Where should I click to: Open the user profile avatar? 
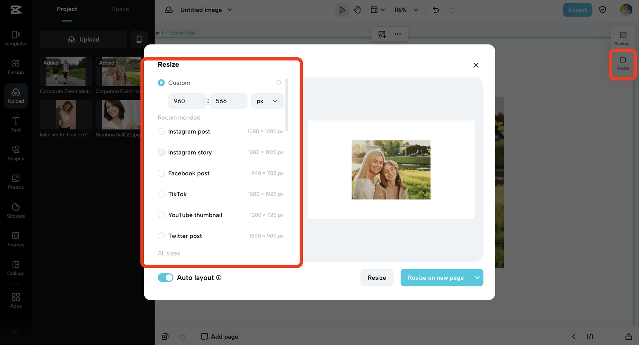pyautogui.click(x=626, y=10)
